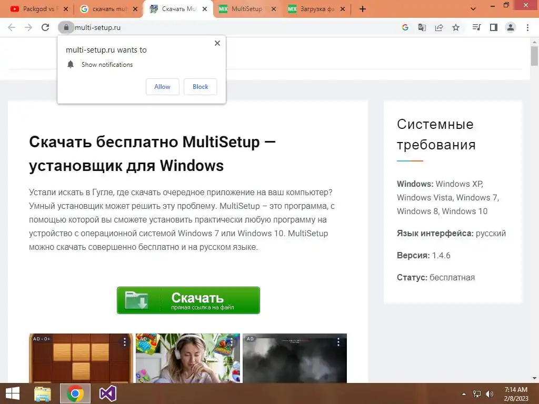
Task: Click page scrollbar thumb
Action: [x=534, y=55]
